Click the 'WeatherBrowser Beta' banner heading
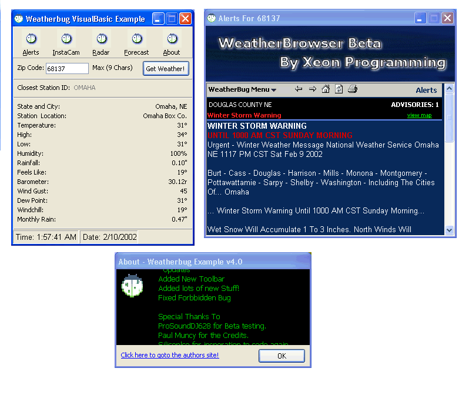This screenshot has height=395, width=469. [x=300, y=43]
